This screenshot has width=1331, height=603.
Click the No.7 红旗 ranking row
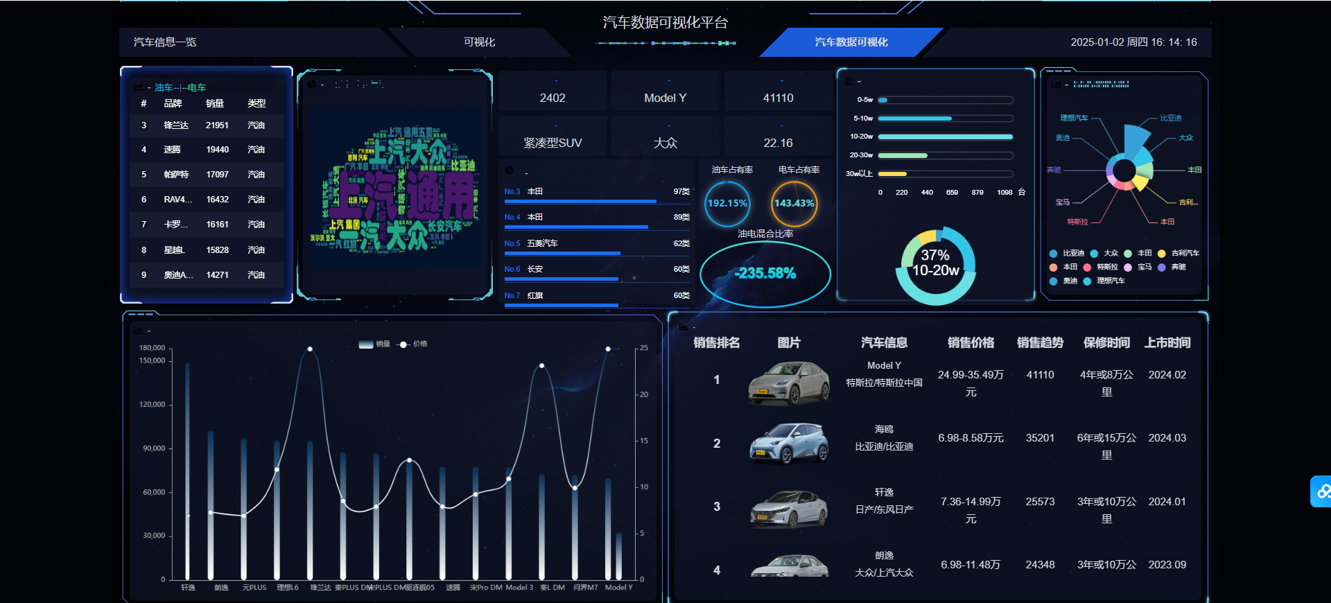point(597,298)
